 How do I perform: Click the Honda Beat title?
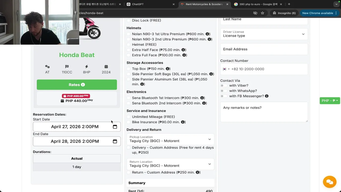[77, 55]
